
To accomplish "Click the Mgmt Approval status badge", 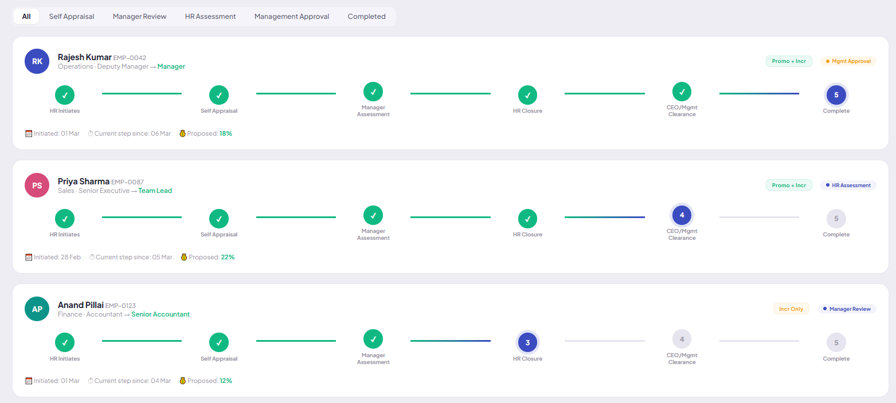I will tap(848, 61).
